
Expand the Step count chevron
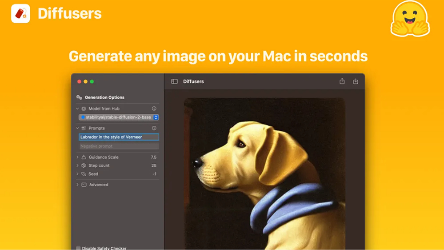tap(78, 165)
